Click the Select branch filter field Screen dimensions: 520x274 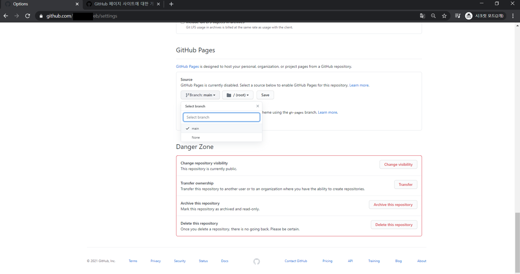pos(221,117)
